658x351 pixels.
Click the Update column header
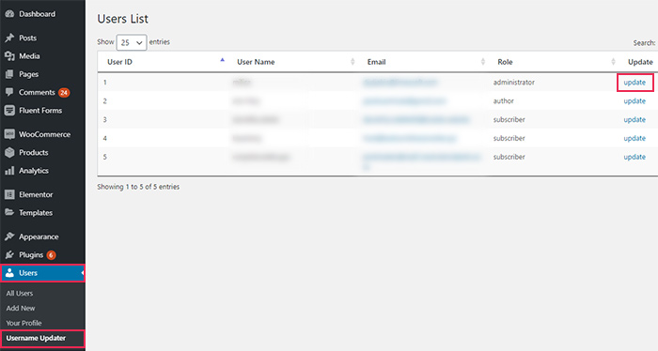(x=640, y=62)
